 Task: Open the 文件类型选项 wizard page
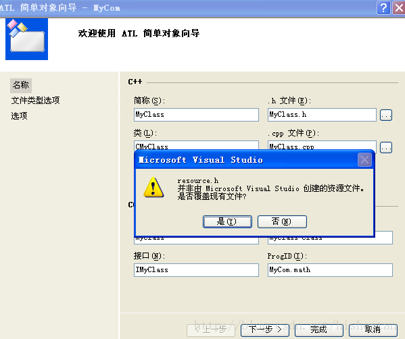pyautogui.click(x=35, y=101)
